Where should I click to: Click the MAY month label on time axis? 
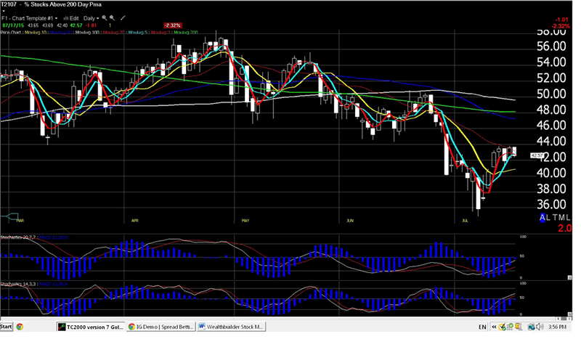pos(245,221)
